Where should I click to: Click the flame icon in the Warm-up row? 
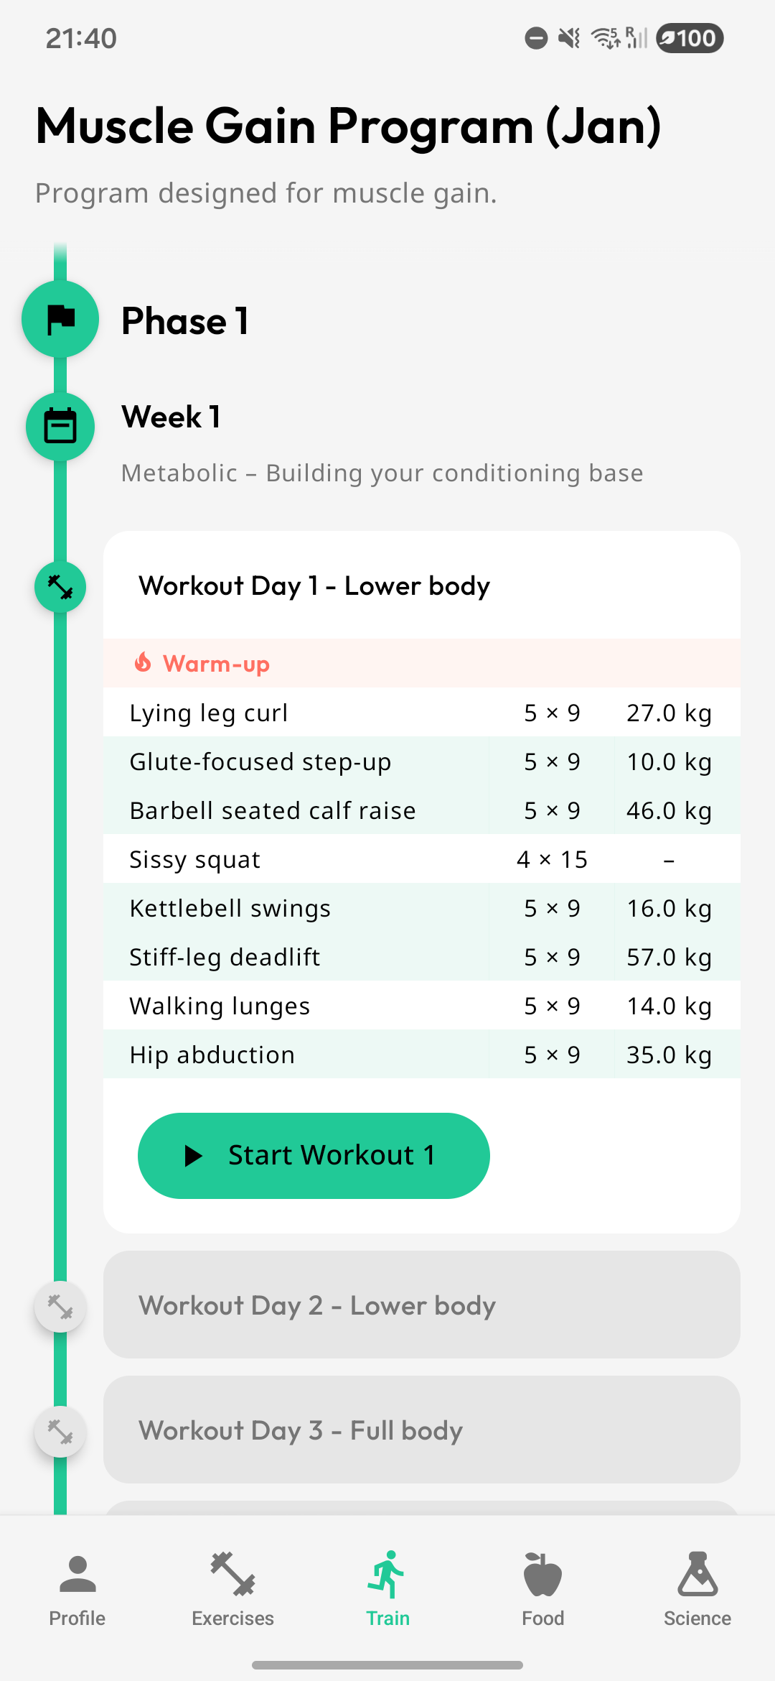coord(144,662)
